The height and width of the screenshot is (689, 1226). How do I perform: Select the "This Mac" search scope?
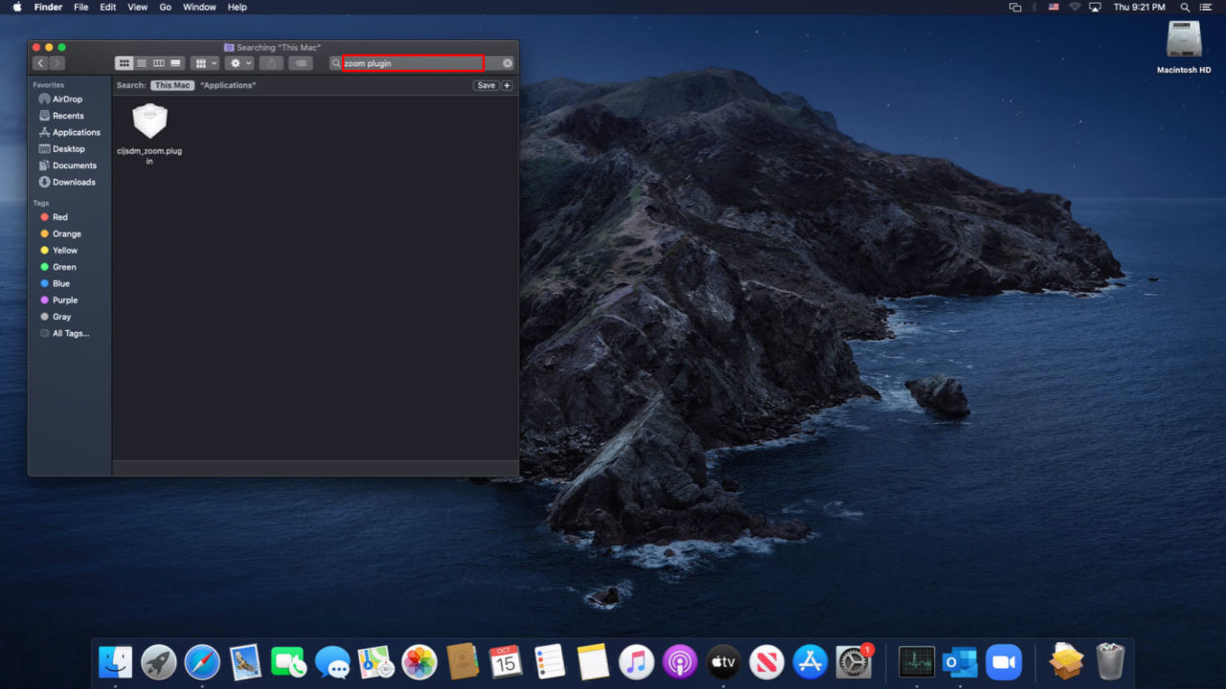pos(171,85)
